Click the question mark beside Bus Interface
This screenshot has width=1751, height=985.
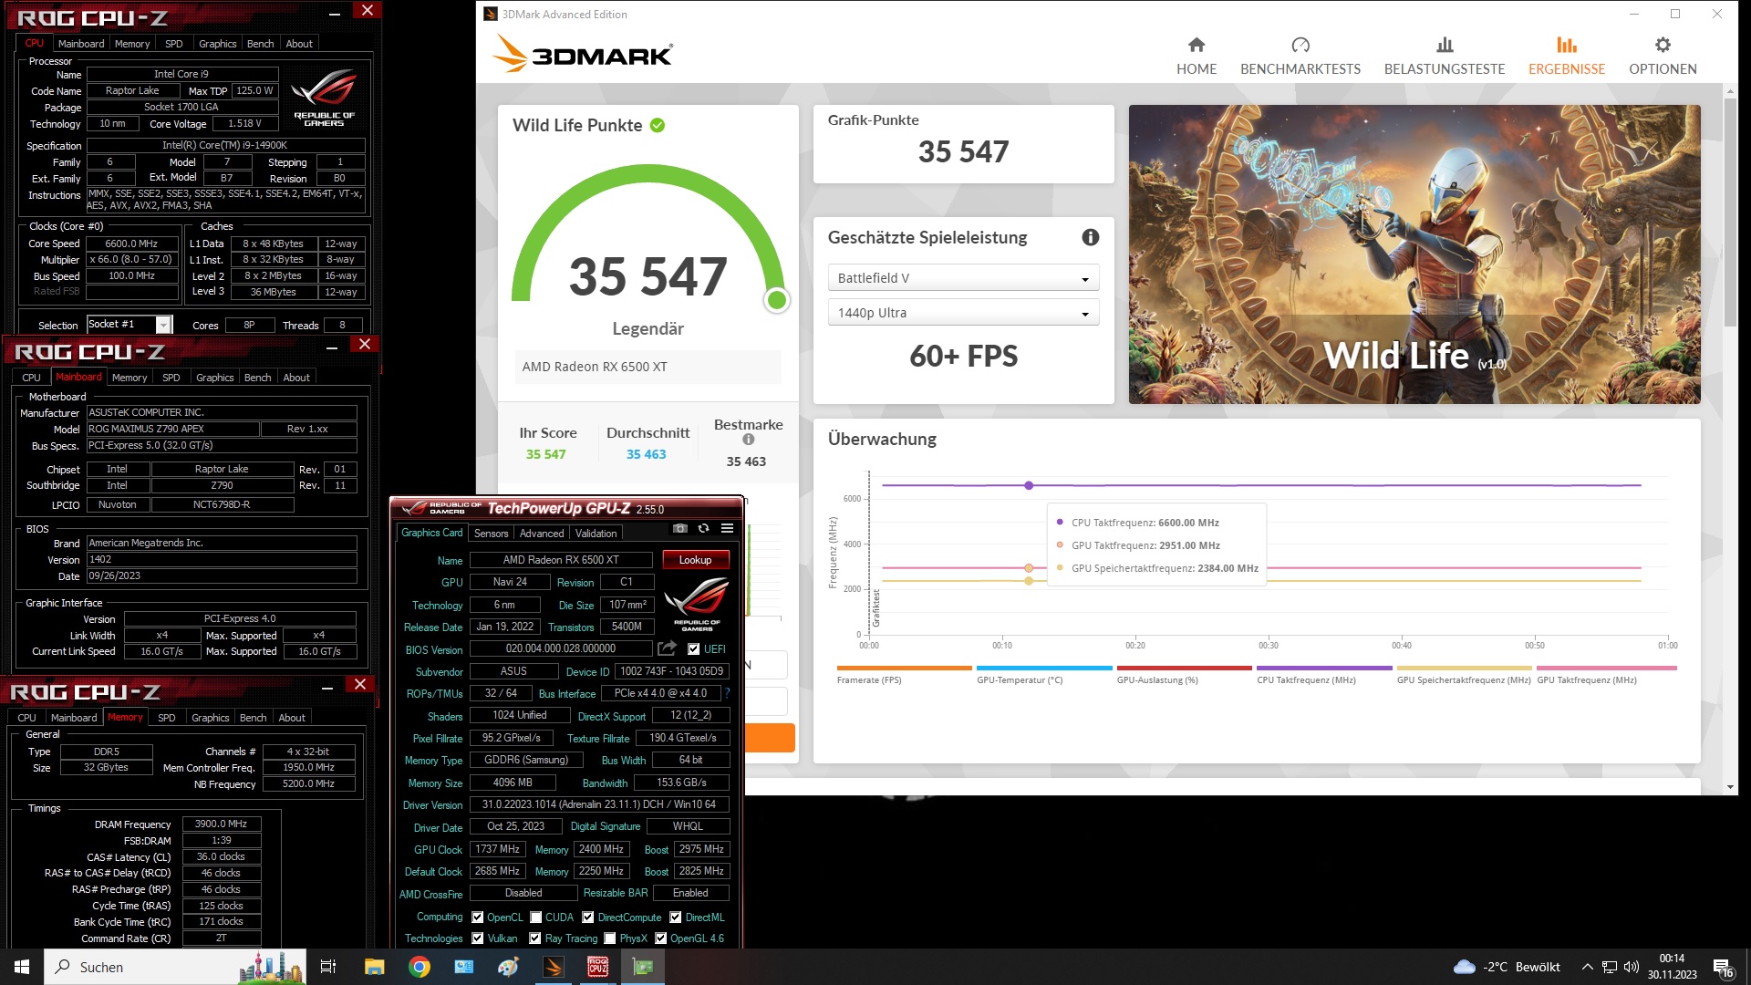click(x=727, y=693)
